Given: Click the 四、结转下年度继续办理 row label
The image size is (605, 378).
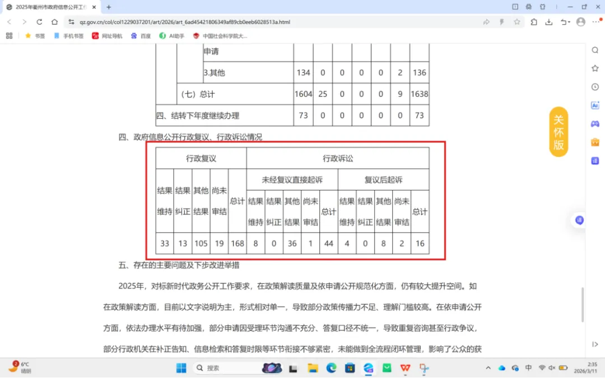Looking at the screenshot, I should coord(198,115).
